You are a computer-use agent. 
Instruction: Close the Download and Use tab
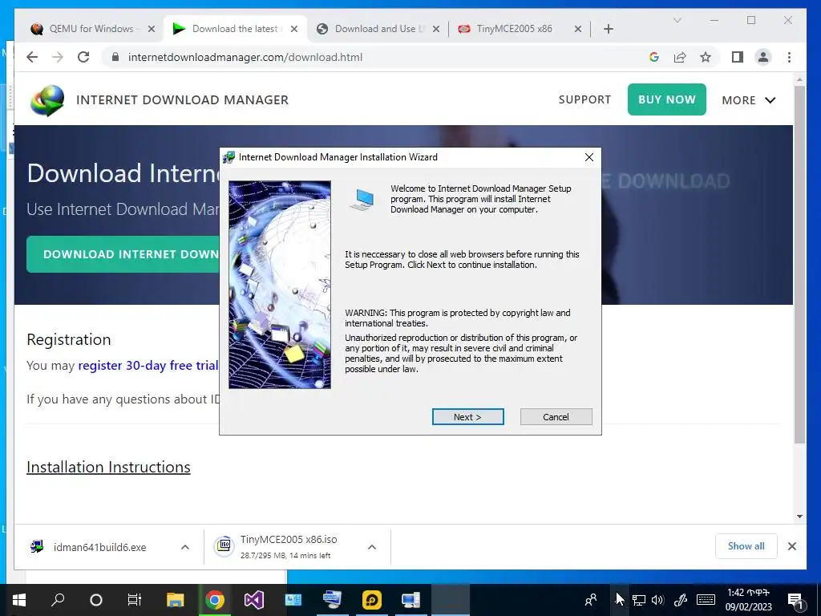(x=435, y=29)
